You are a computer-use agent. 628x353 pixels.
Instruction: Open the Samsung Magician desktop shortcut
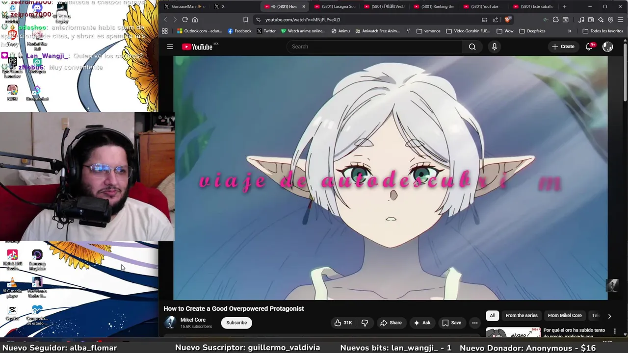[37, 260]
